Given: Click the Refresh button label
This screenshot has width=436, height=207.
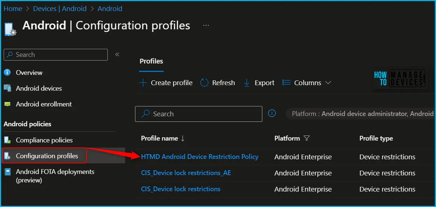Looking at the screenshot, I should point(224,83).
